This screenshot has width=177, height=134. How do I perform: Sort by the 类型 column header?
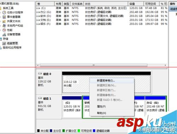pos(66,4)
